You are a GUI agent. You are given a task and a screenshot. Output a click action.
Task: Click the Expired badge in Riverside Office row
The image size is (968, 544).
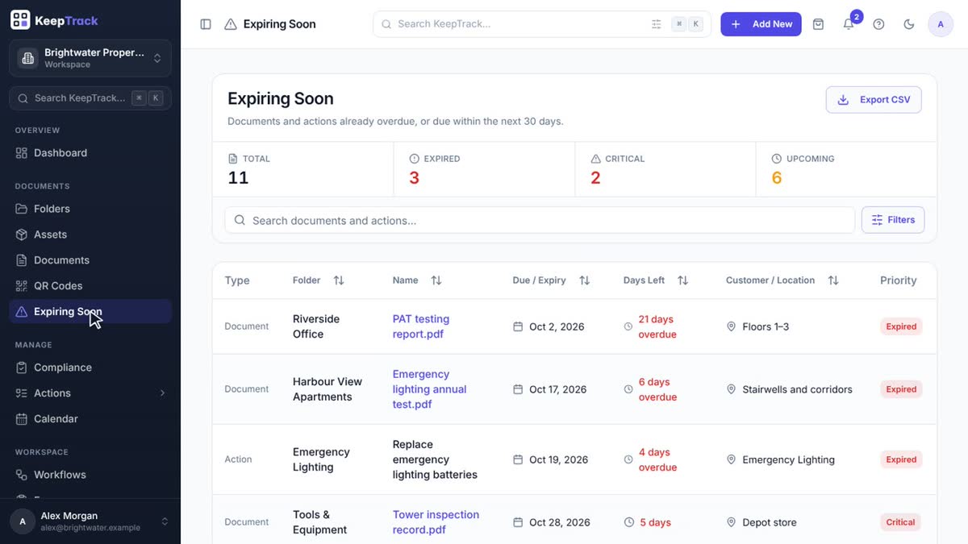(x=901, y=326)
